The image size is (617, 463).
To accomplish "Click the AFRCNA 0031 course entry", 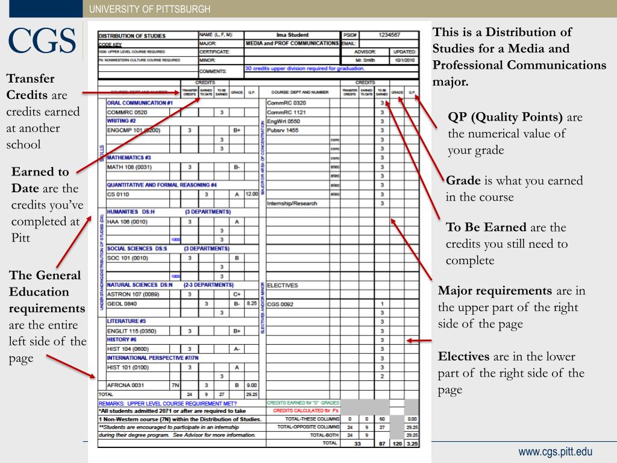I will coord(125,385).
